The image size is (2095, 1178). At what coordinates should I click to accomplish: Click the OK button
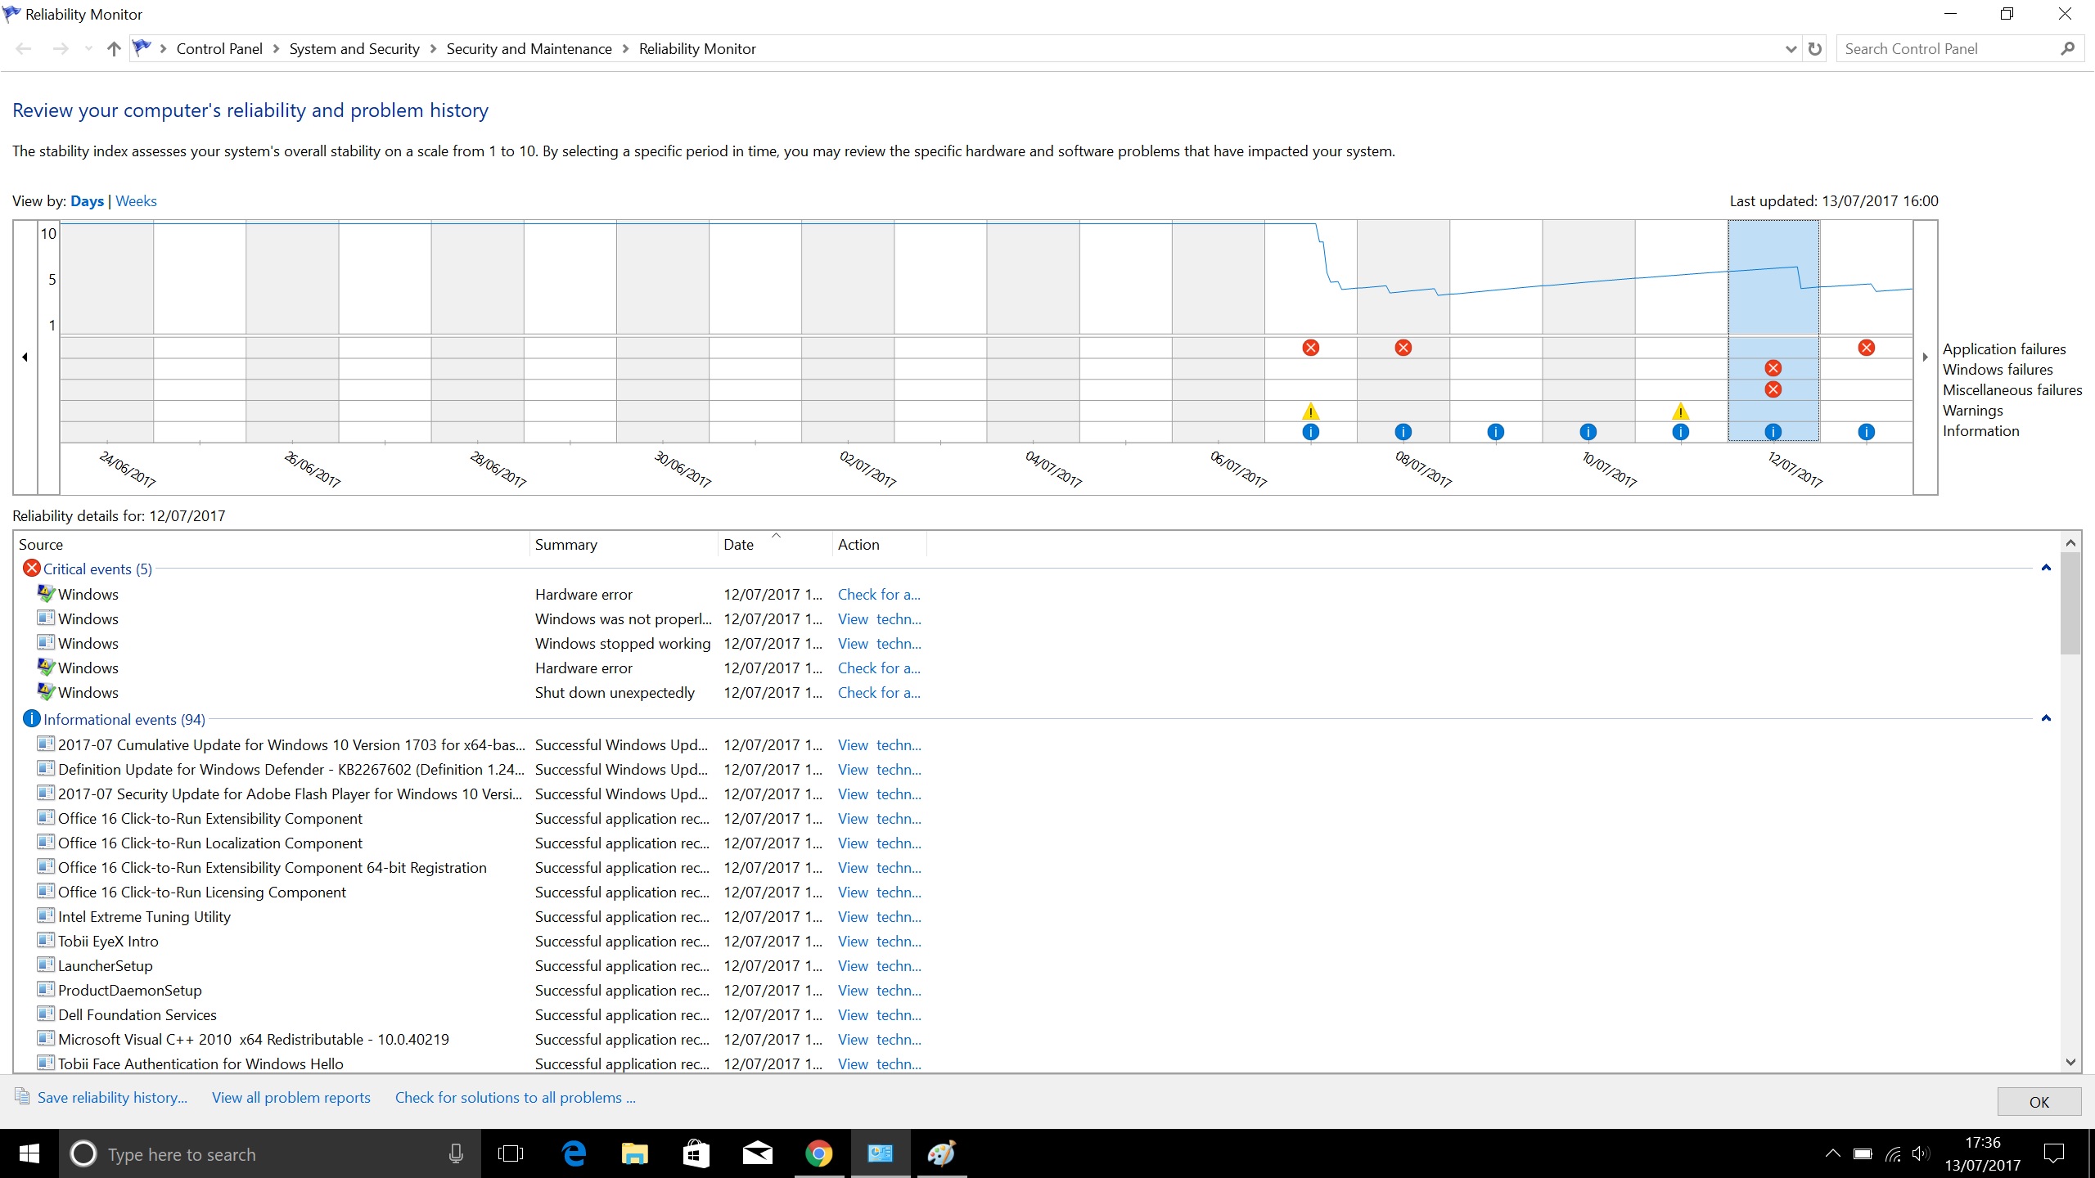pyautogui.click(x=2039, y=1102)
